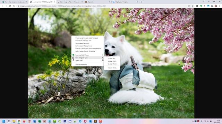The image size is (222, 124).
Task: Close the Squoosh tab
Action: [110, 2]
